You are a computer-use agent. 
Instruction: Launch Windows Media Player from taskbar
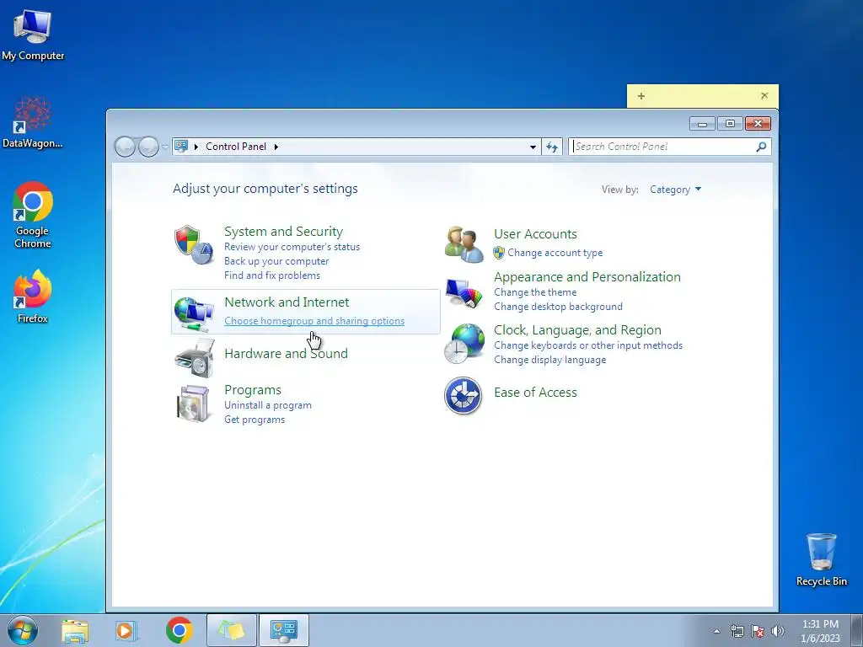tap(126, 630)
